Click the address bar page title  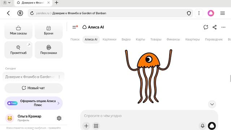tap(79, 13)
